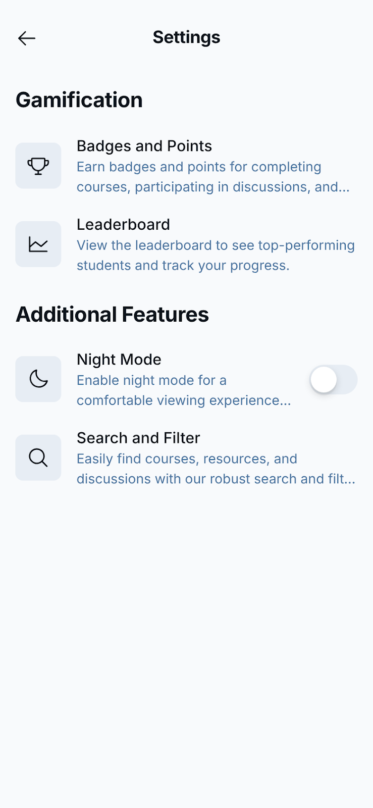Tap the Additional Features heading
The width and height of the screenshot is (373, 808).
[112, 314]
